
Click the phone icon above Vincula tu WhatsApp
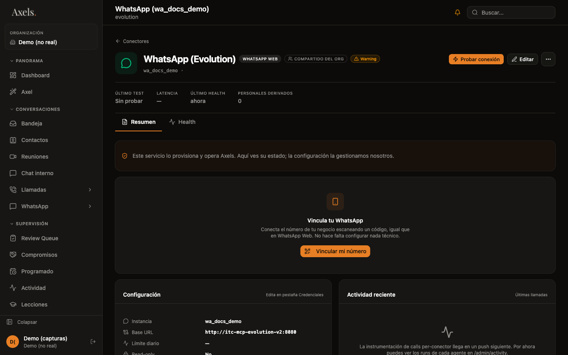(335, 202)
